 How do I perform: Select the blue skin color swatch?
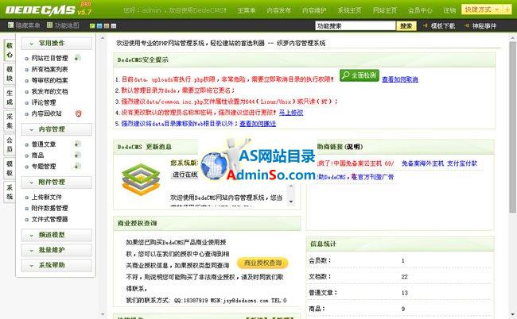pos(99,26)
